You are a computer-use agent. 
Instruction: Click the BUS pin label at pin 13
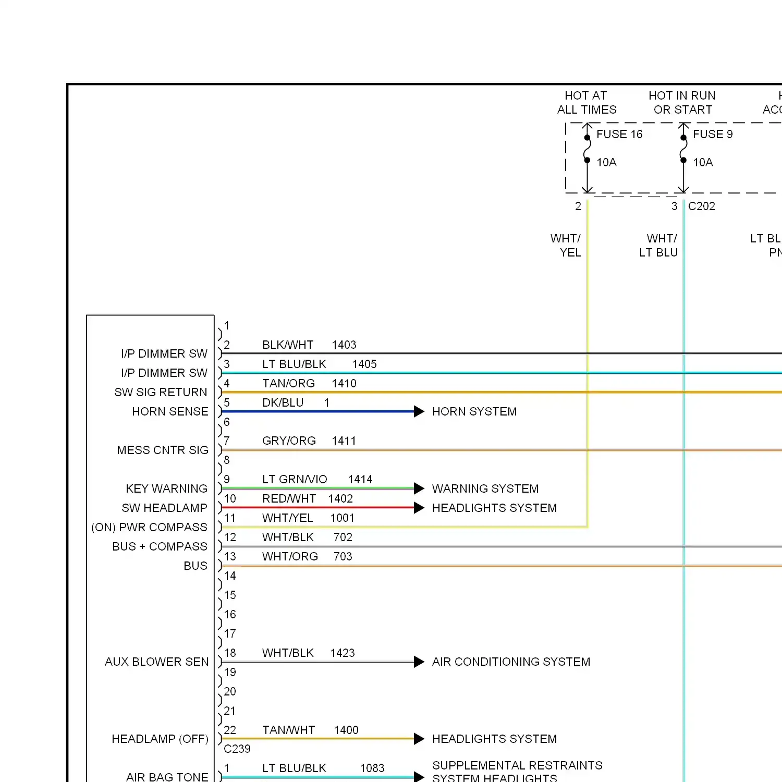click(x=195, y=566)
